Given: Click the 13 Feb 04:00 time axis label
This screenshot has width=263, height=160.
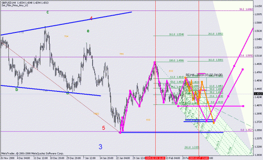Looking at the screenshot, I should [173, 158].
